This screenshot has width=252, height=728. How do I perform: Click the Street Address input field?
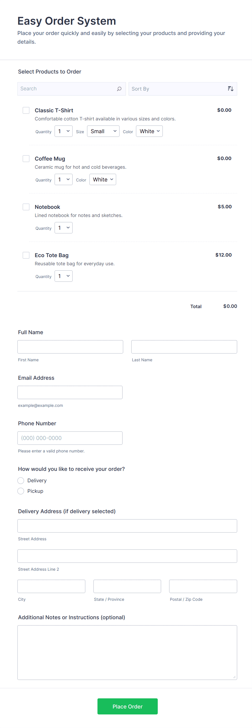point(127,526)
